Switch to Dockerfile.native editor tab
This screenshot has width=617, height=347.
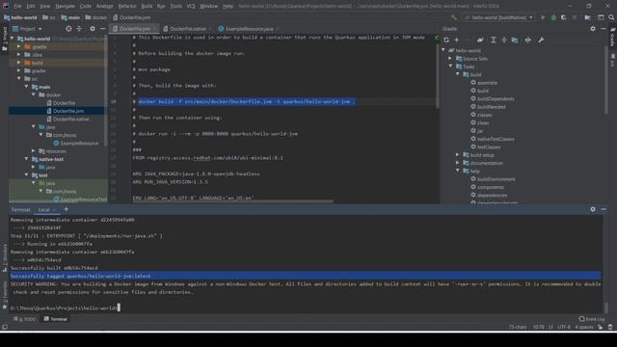(188, 29)
